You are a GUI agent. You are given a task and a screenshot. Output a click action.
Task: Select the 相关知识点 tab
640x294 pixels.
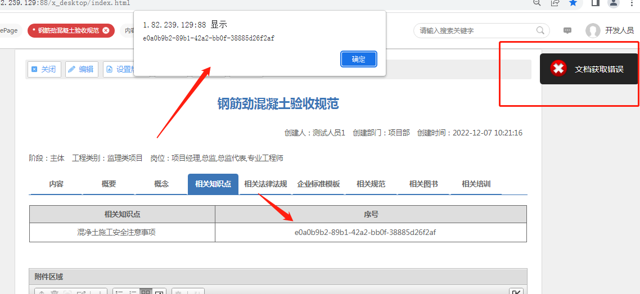(x=213, y=184)
